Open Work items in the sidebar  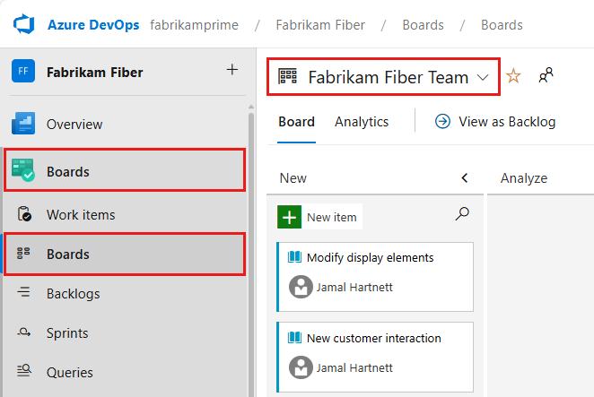81,215
